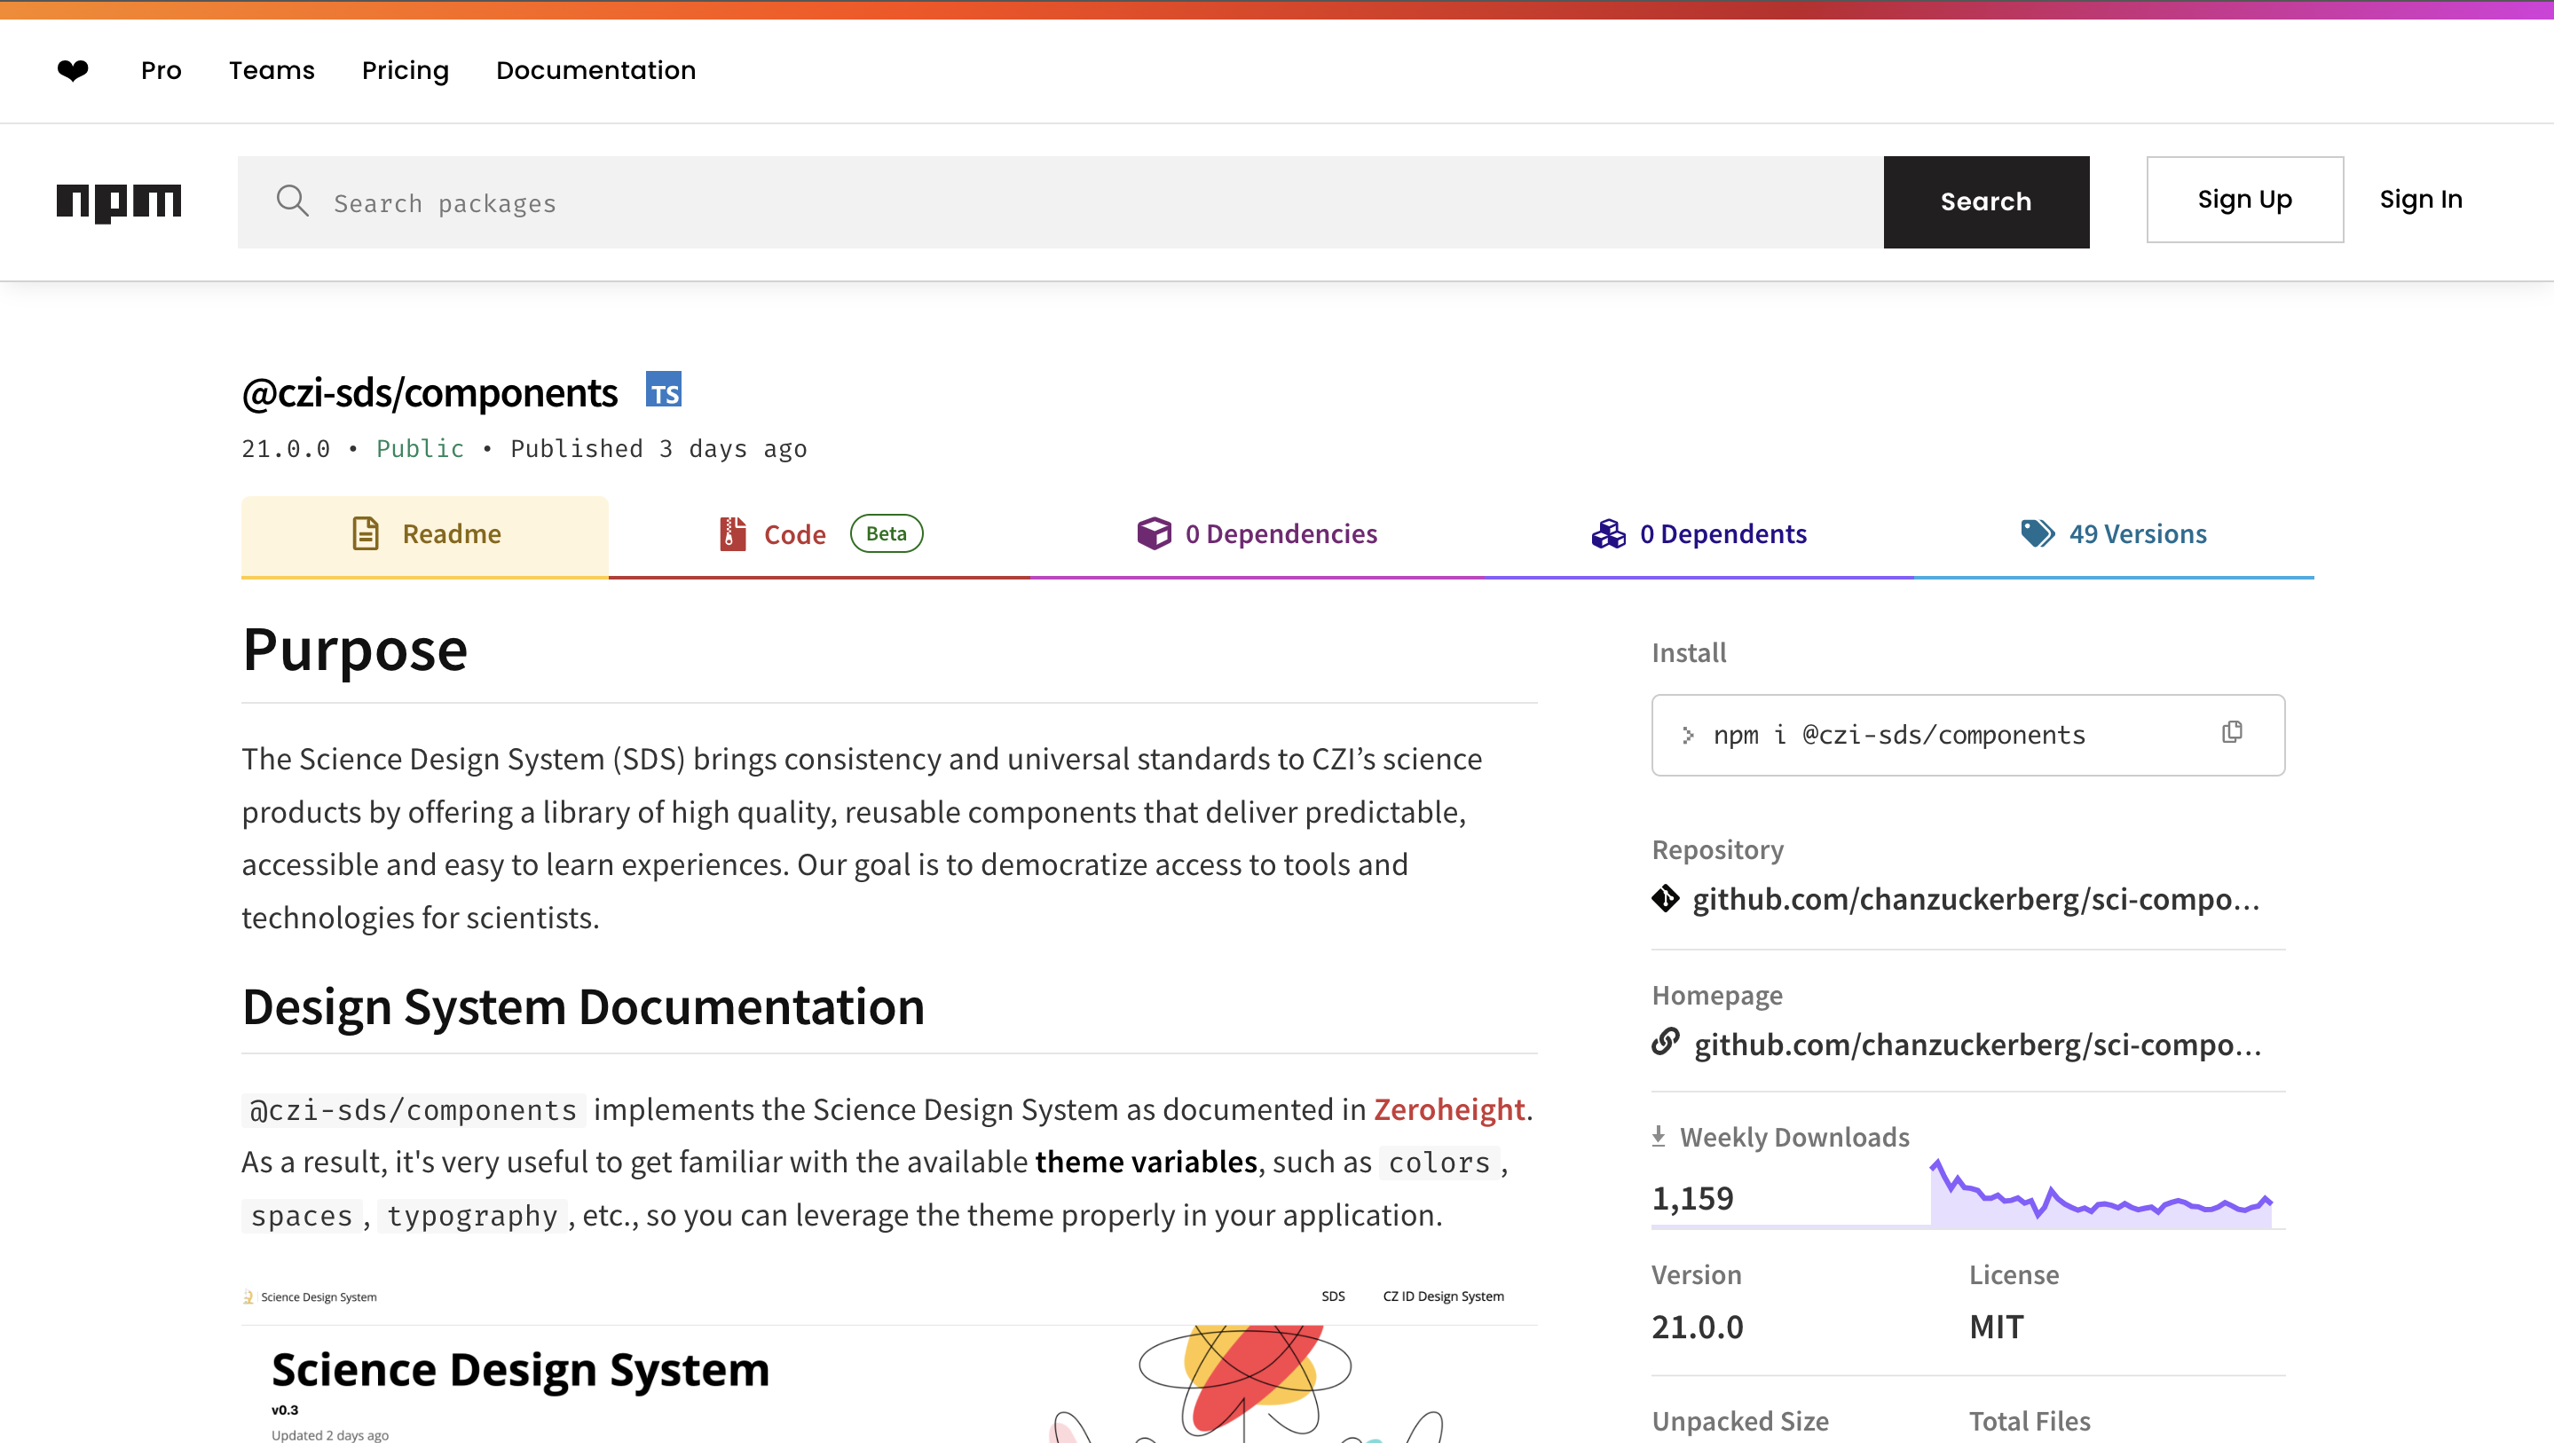Click the Science Design System preview image
Screen dimensions: 2554x1443
(889, 1364)
